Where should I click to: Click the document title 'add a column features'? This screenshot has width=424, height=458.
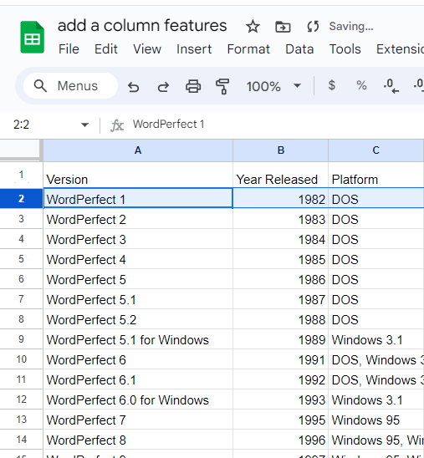pyautogui.click(x=142, y=26)
